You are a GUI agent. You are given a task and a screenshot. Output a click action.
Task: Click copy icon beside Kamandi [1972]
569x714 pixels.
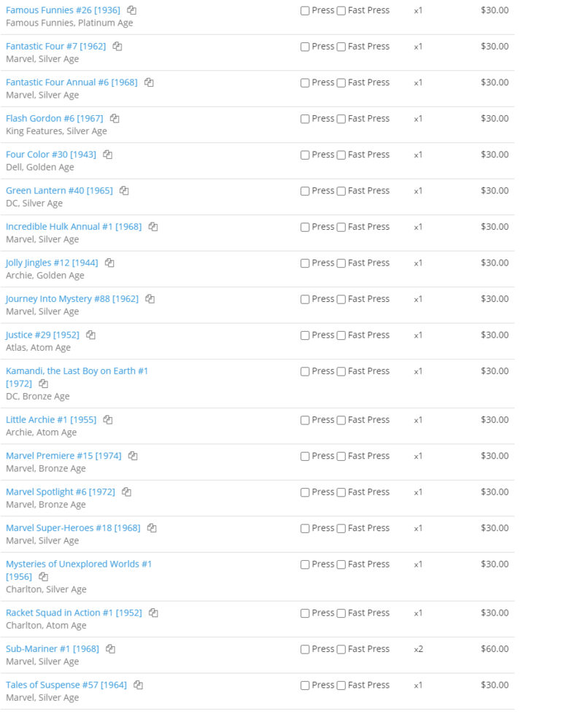(43, 384)
